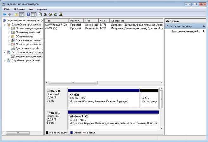Screen dimensions: 208x142
Task: Sort by Состояние column header
Action: tap(136, 21)
